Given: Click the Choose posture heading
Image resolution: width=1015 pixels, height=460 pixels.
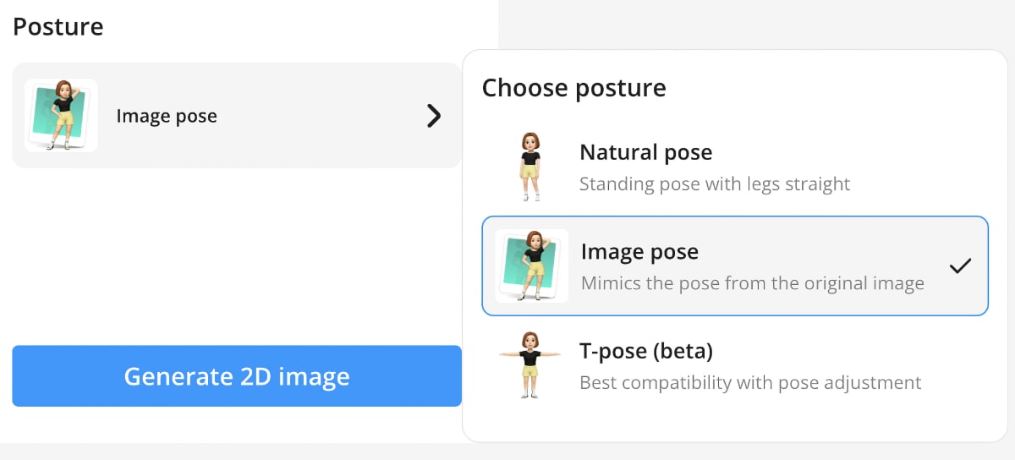Looking at the screenshot, I should pyautogui.click(x=573, y=87).
